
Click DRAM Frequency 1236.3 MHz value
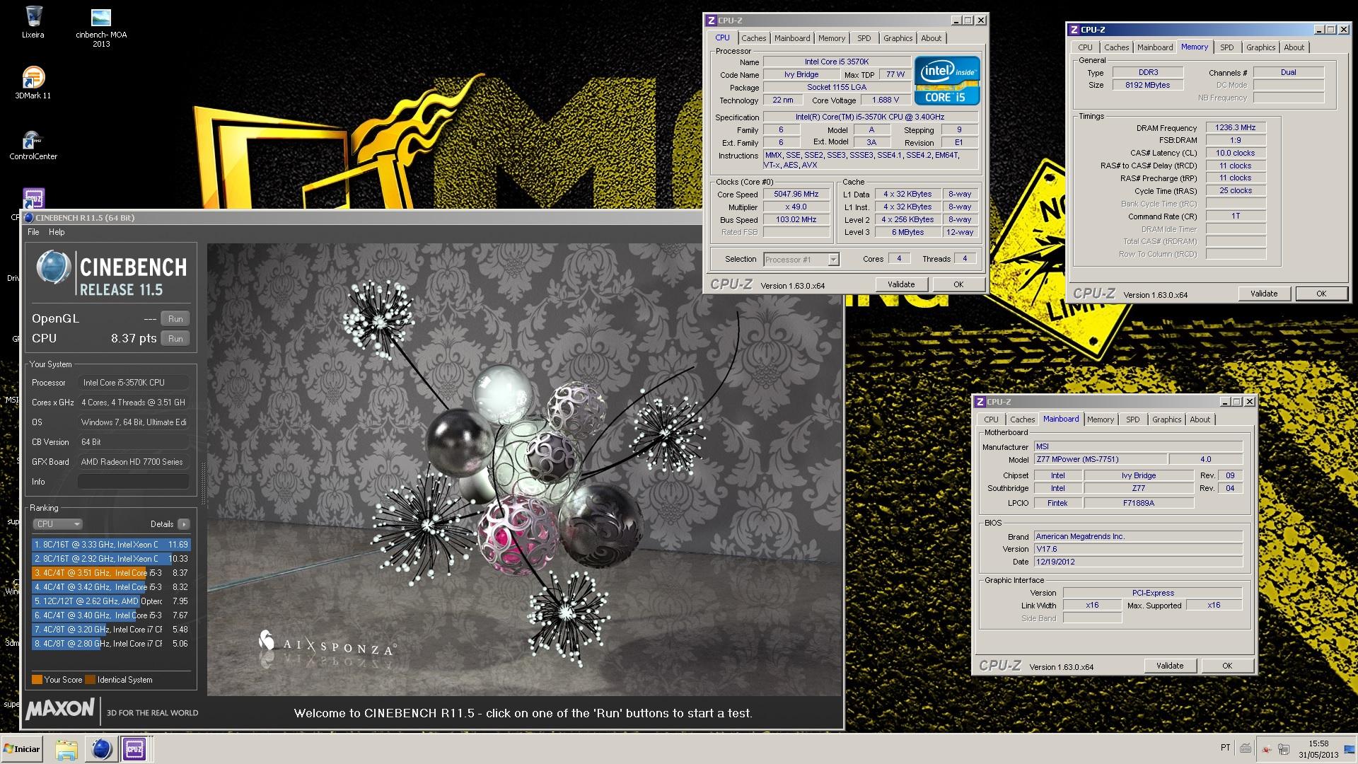pos(1236,128)
